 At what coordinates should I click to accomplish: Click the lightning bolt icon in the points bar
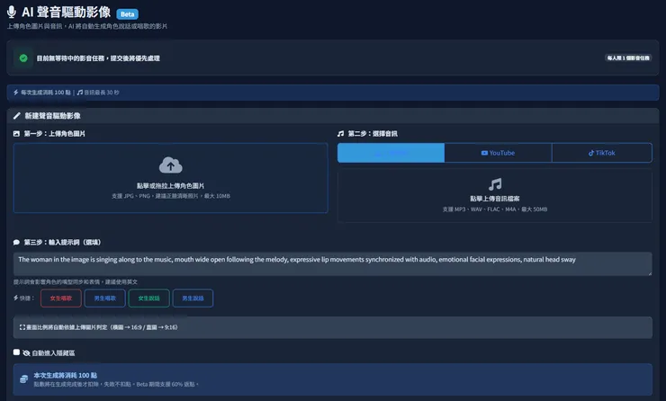click(x=15, y=93)
